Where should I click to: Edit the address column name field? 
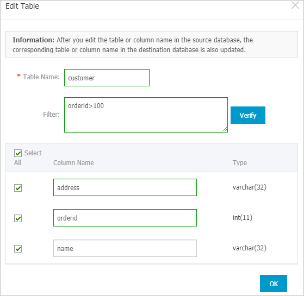tap(125, 187)
